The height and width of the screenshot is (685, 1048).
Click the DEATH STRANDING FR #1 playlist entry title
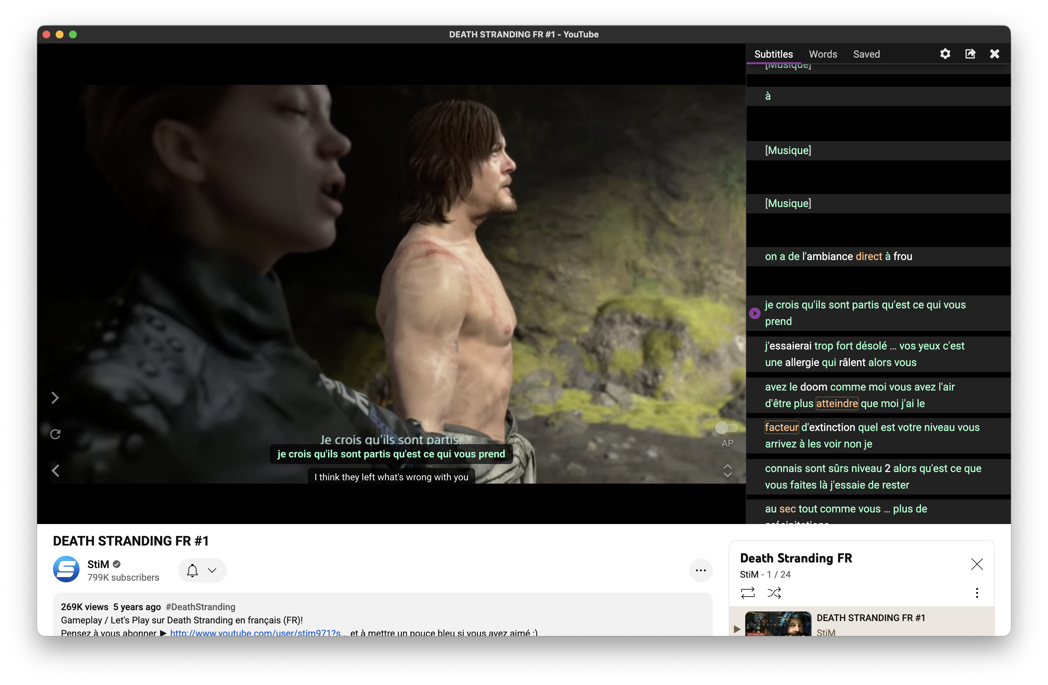(870, 618)
